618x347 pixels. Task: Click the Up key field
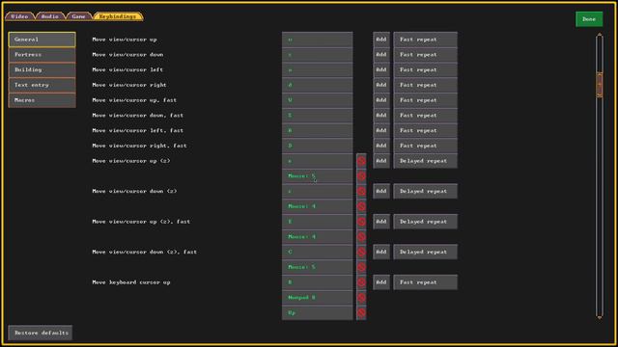[x=318, y=312]
